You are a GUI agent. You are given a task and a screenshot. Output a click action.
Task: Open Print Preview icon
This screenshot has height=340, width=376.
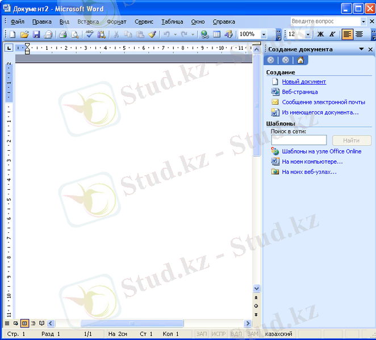75,35
